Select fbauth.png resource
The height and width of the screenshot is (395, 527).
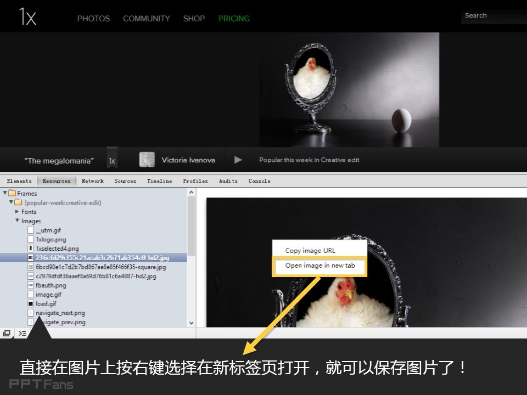tap(51, 285)
